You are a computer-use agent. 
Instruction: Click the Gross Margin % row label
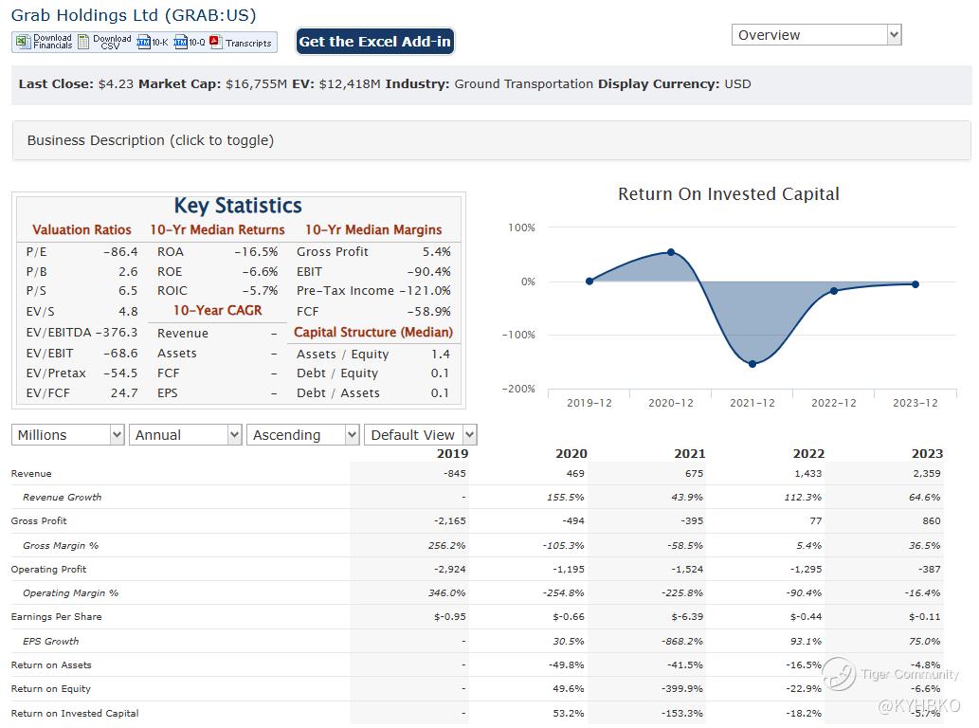61,545
